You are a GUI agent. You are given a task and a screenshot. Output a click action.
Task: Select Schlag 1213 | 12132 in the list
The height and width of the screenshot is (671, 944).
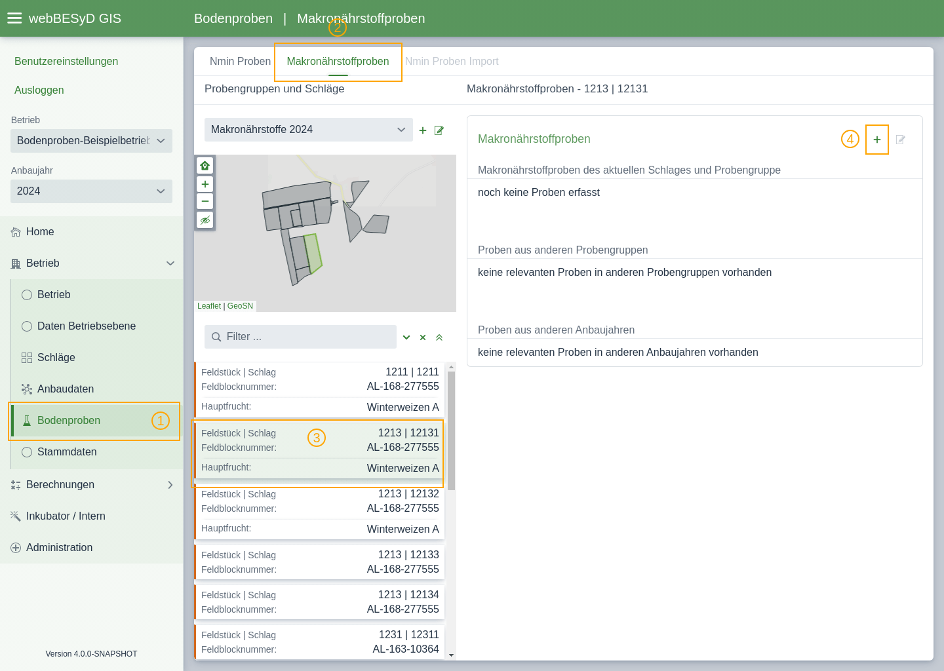click(x=320, y=512)
